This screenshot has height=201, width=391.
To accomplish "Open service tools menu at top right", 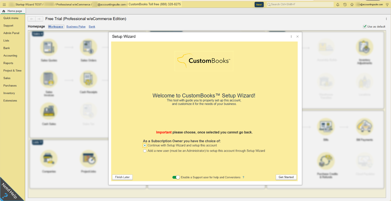I will pos(387,4).
